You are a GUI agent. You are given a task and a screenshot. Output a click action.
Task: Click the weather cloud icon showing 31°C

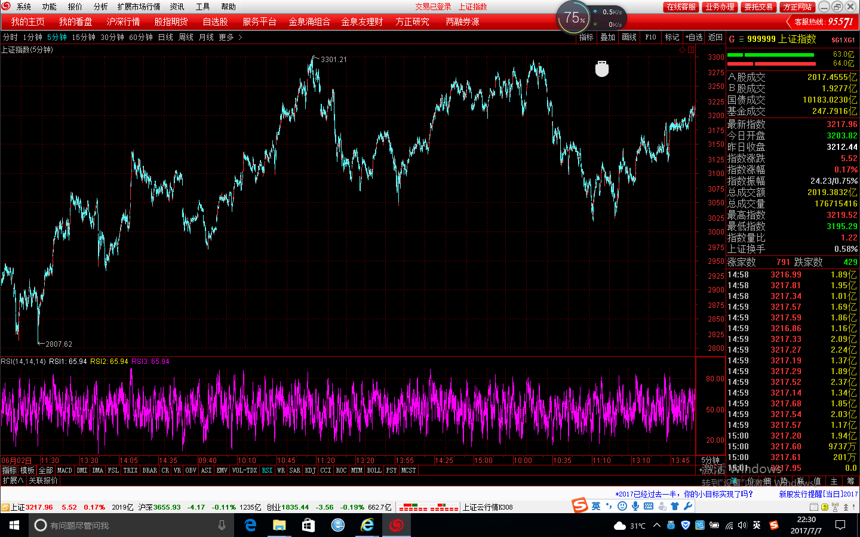620,526
